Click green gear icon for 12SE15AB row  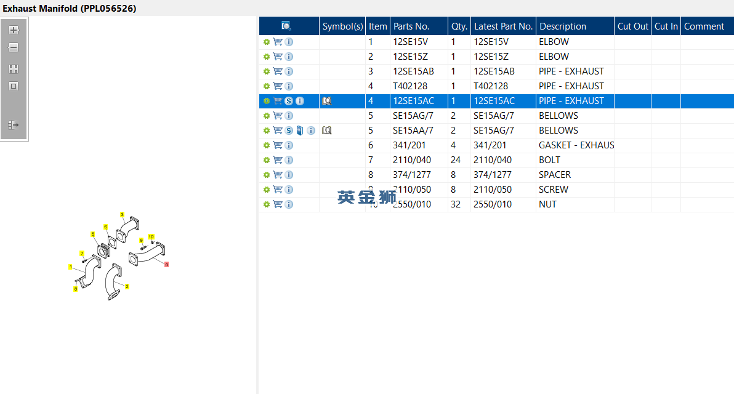coord(267,71)
